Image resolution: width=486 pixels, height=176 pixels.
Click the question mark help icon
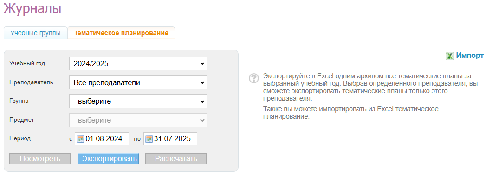click(254, 78)
